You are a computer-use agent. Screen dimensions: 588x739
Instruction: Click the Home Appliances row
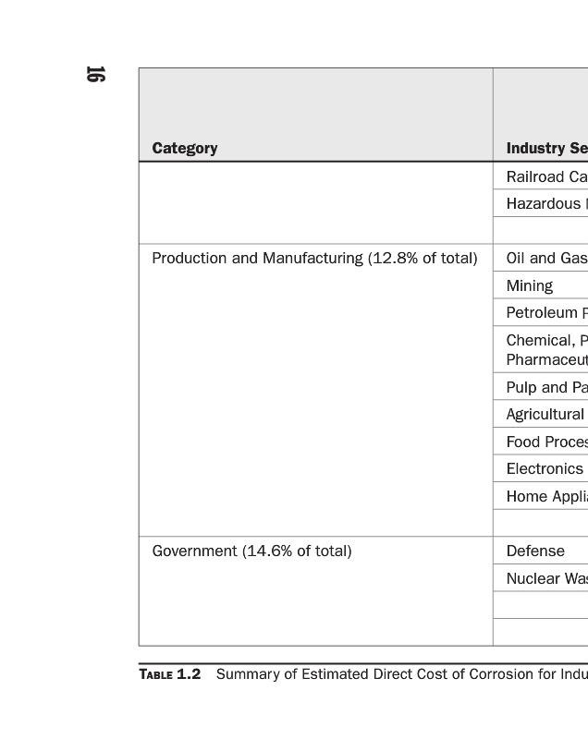546,496
